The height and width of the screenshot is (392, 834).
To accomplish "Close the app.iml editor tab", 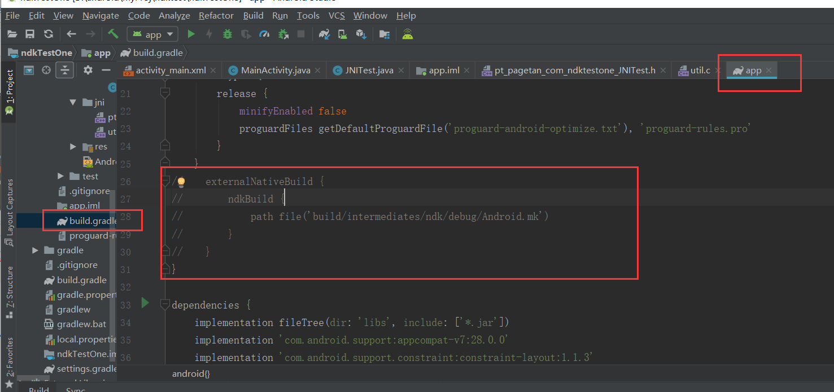I will click(466, 71).
